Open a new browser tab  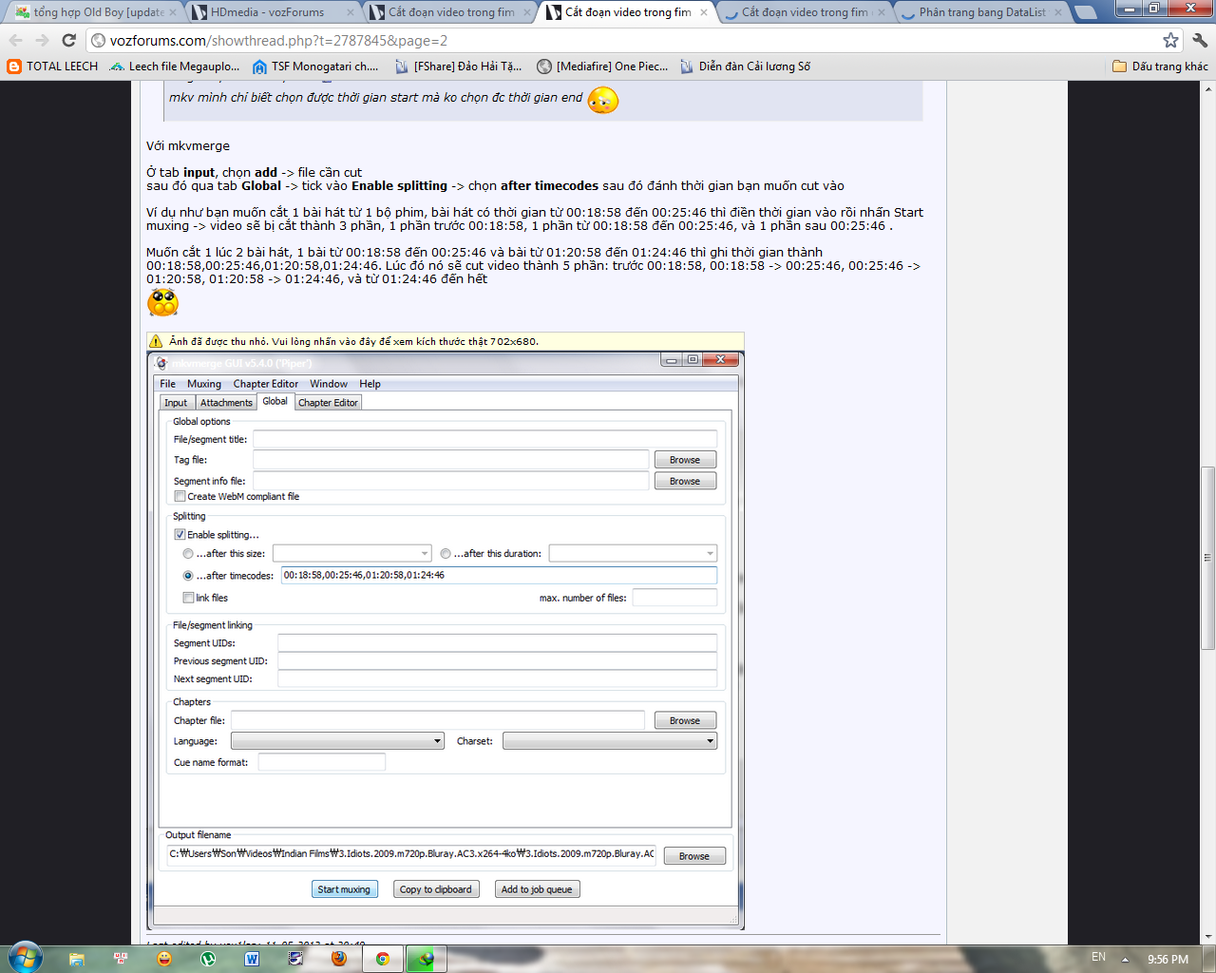tap(1085, 12)
